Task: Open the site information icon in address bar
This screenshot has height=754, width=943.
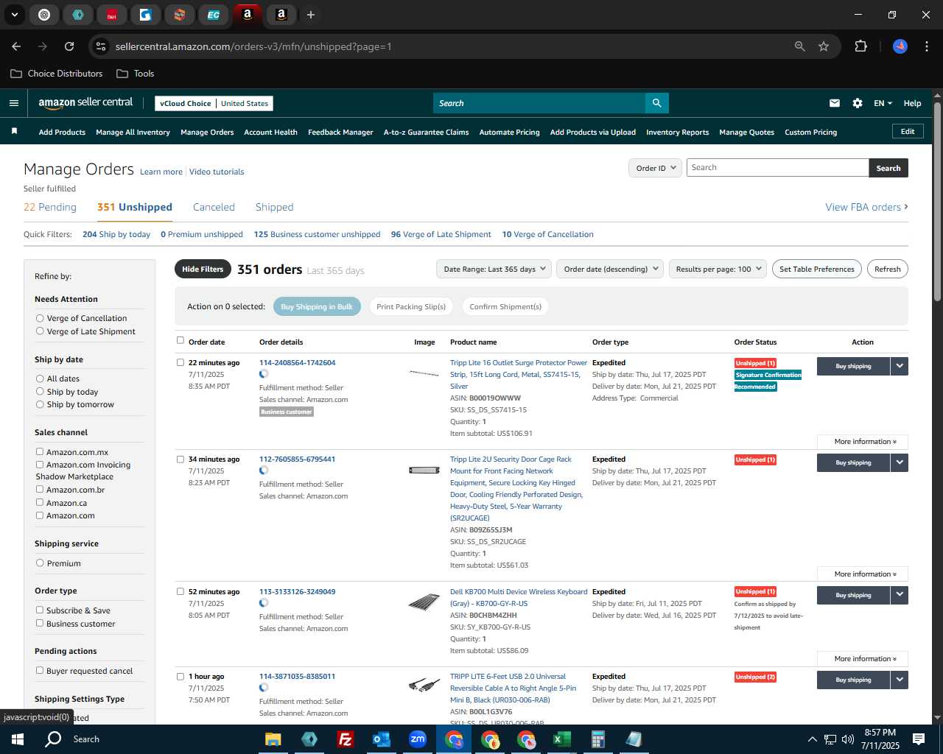Action: (x=102, y=46)
